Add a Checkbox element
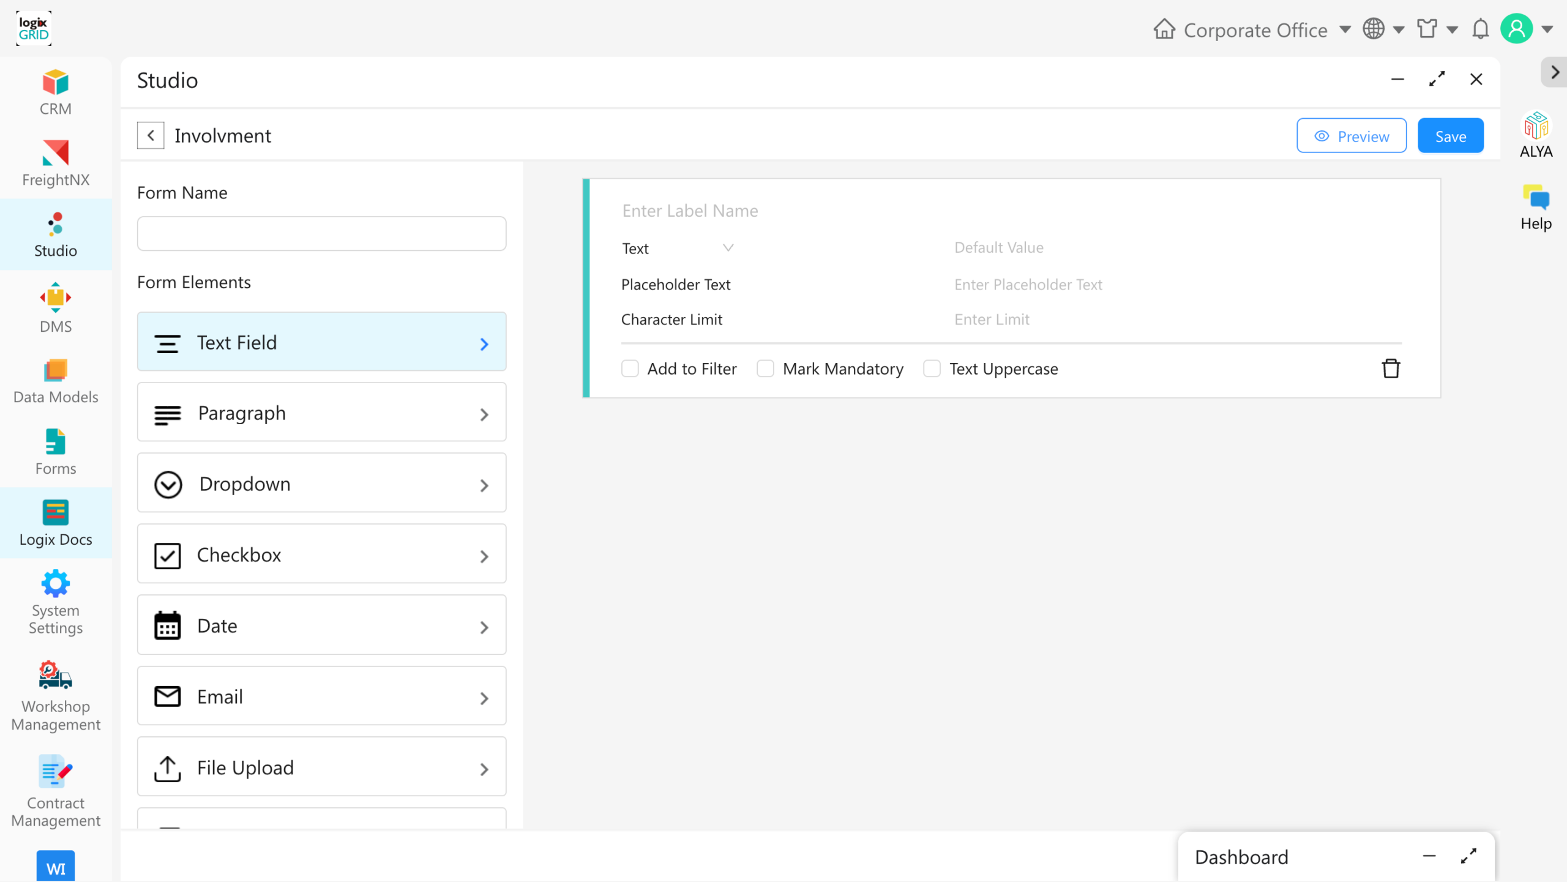Screen dimensions: 1567x882 coord(321,555)
